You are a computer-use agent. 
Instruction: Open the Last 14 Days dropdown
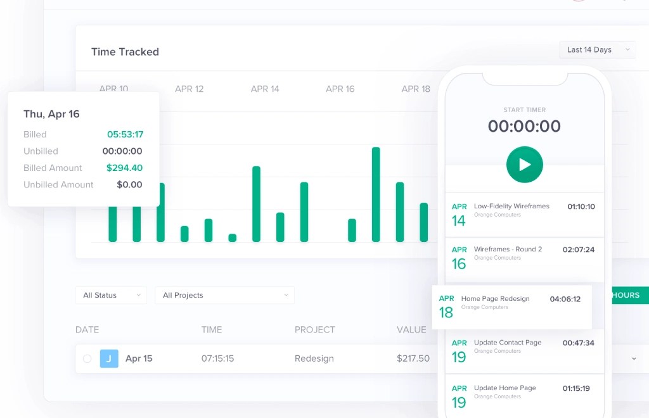pos(596,49)
